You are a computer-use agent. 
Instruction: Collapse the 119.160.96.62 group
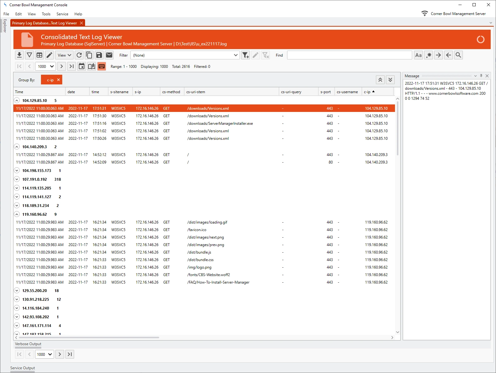(x=17, y=214)
